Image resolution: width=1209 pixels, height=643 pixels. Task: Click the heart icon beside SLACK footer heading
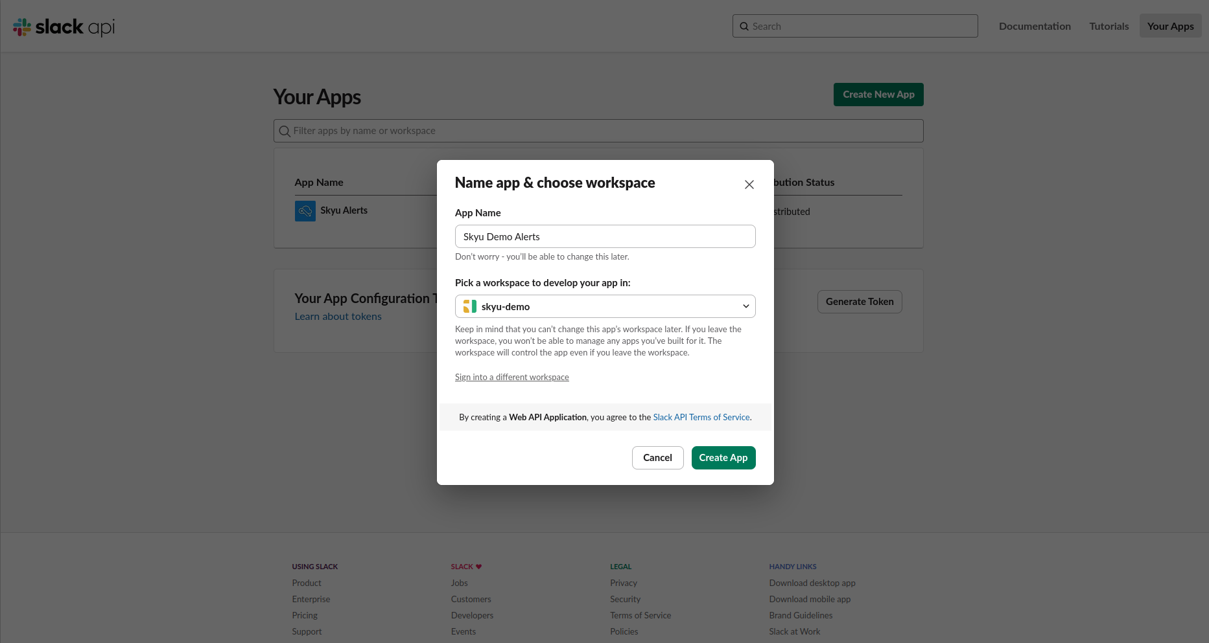click(479, 567)
